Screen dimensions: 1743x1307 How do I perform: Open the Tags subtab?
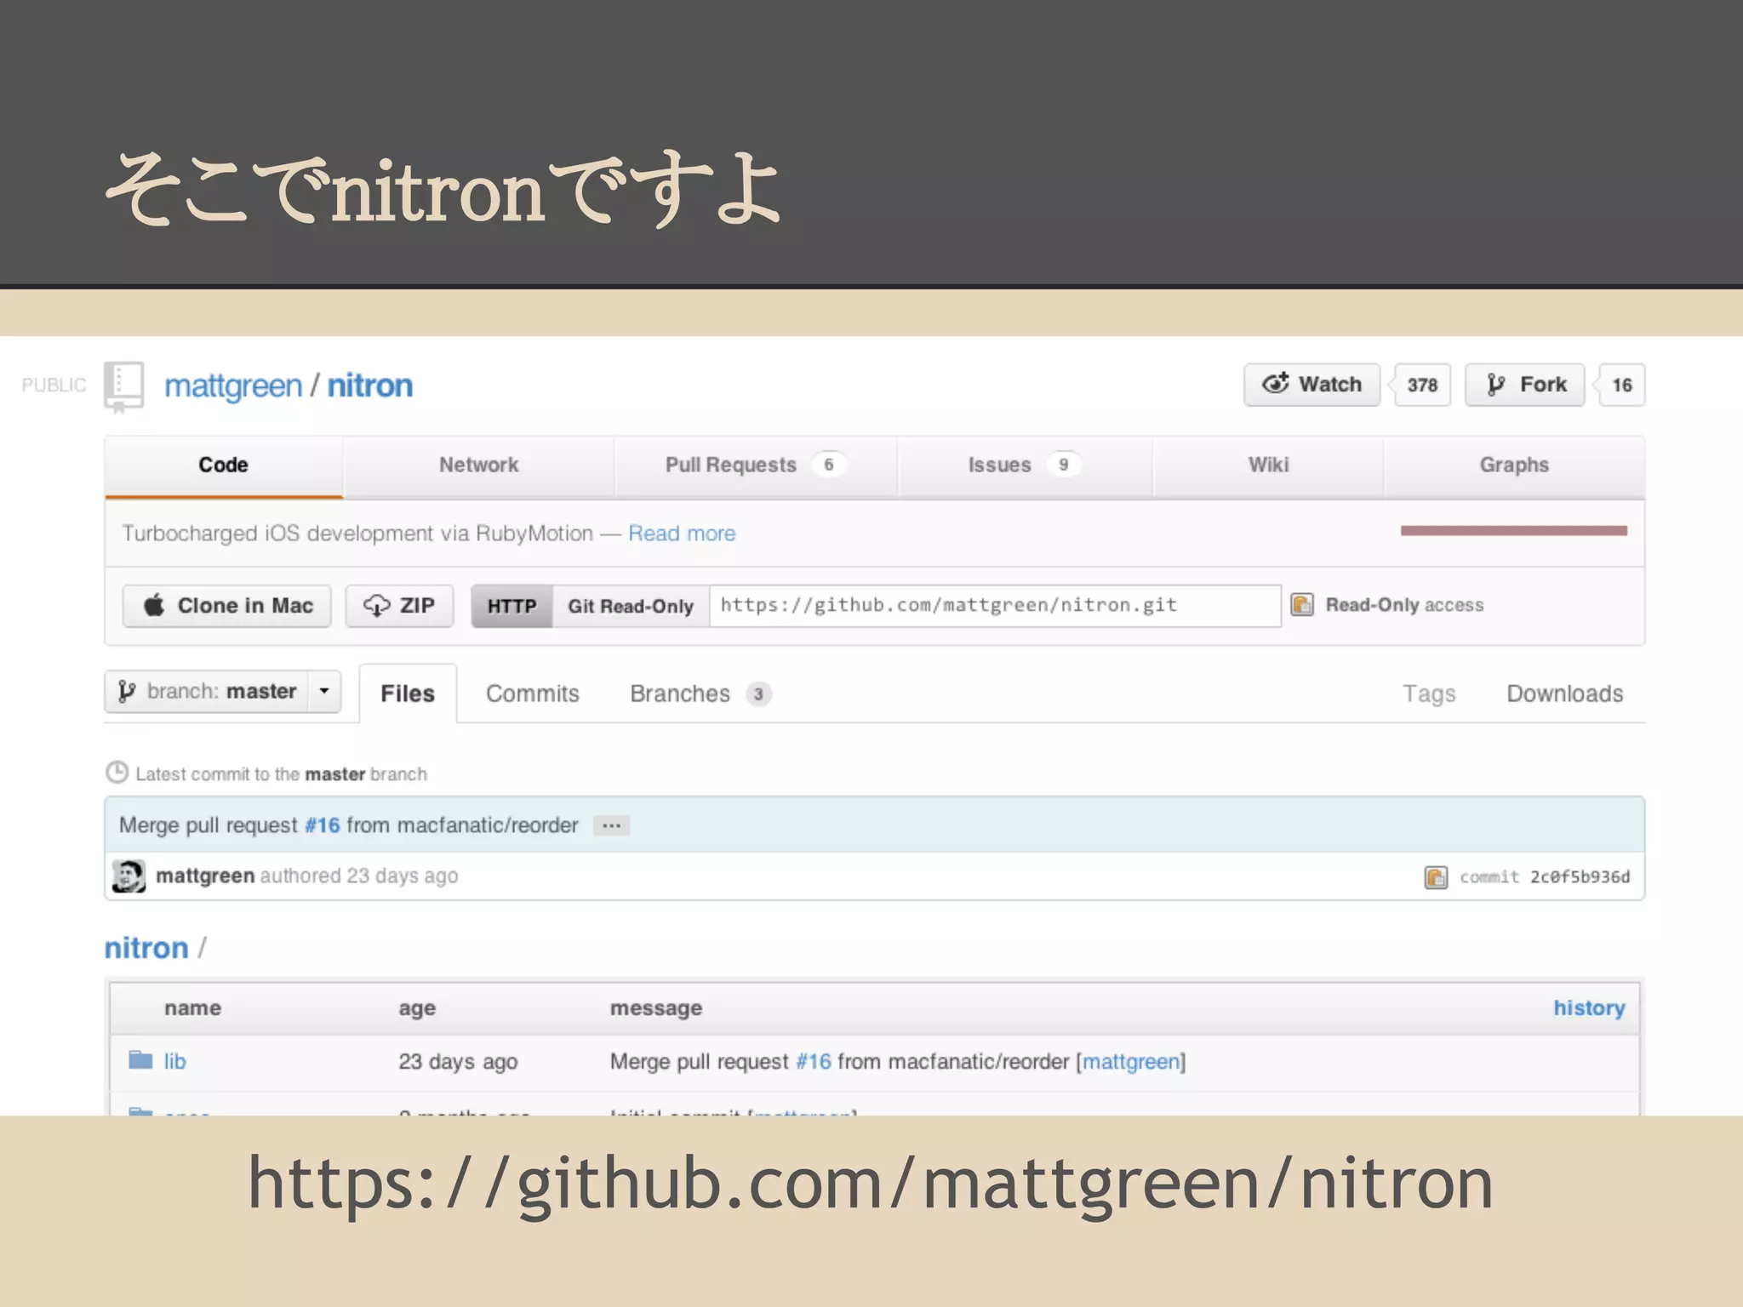pyautogui.click(x=1429, y=693)
